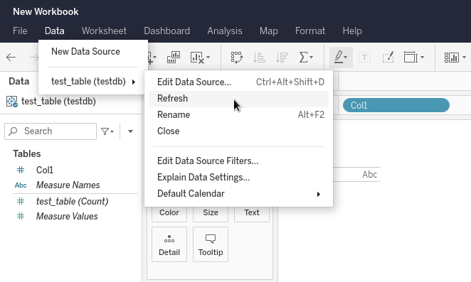
Task: Open the Data pane view options dropdown arrow
Action: pos(130,131)
